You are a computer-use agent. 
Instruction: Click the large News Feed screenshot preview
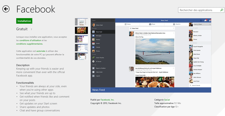151,55
